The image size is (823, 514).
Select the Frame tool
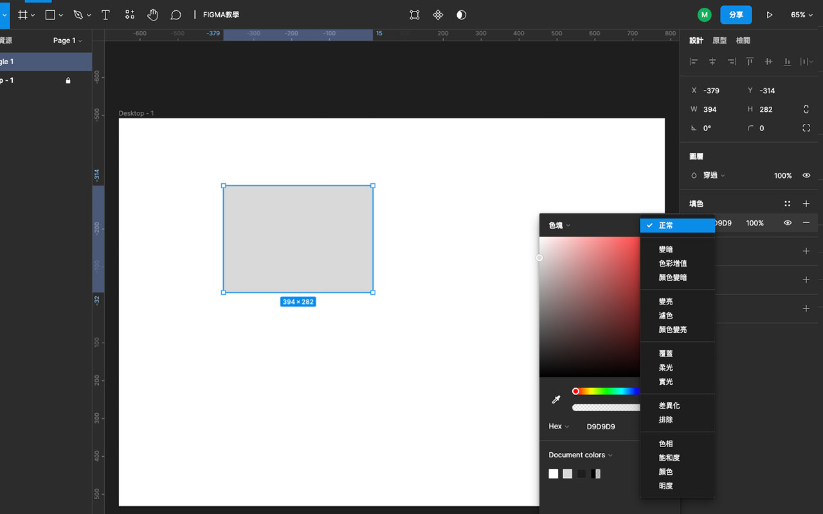(x=23, y=14)
